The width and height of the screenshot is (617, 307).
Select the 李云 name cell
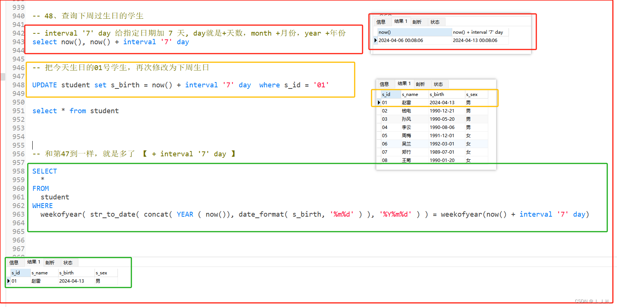point(415,127)
